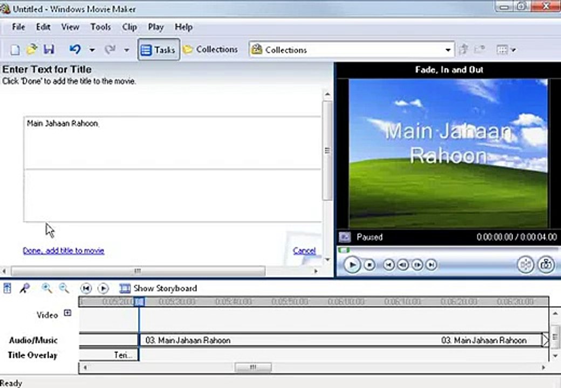
Task: Open the undo history dropdown arrow
Action: click(x=92, y=50)
